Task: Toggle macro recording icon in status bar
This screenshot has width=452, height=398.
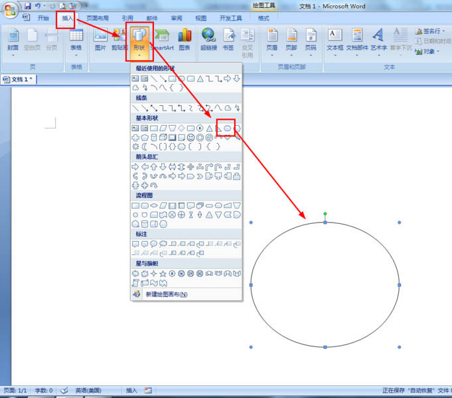Action: (x=148, y=390)
